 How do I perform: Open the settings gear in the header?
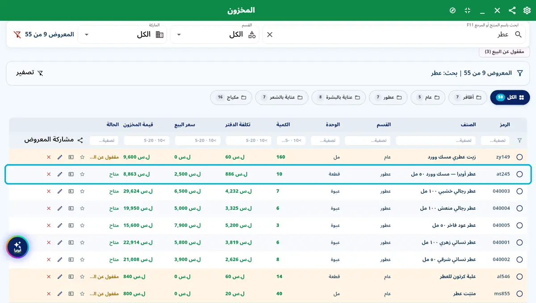pos(527,10)
